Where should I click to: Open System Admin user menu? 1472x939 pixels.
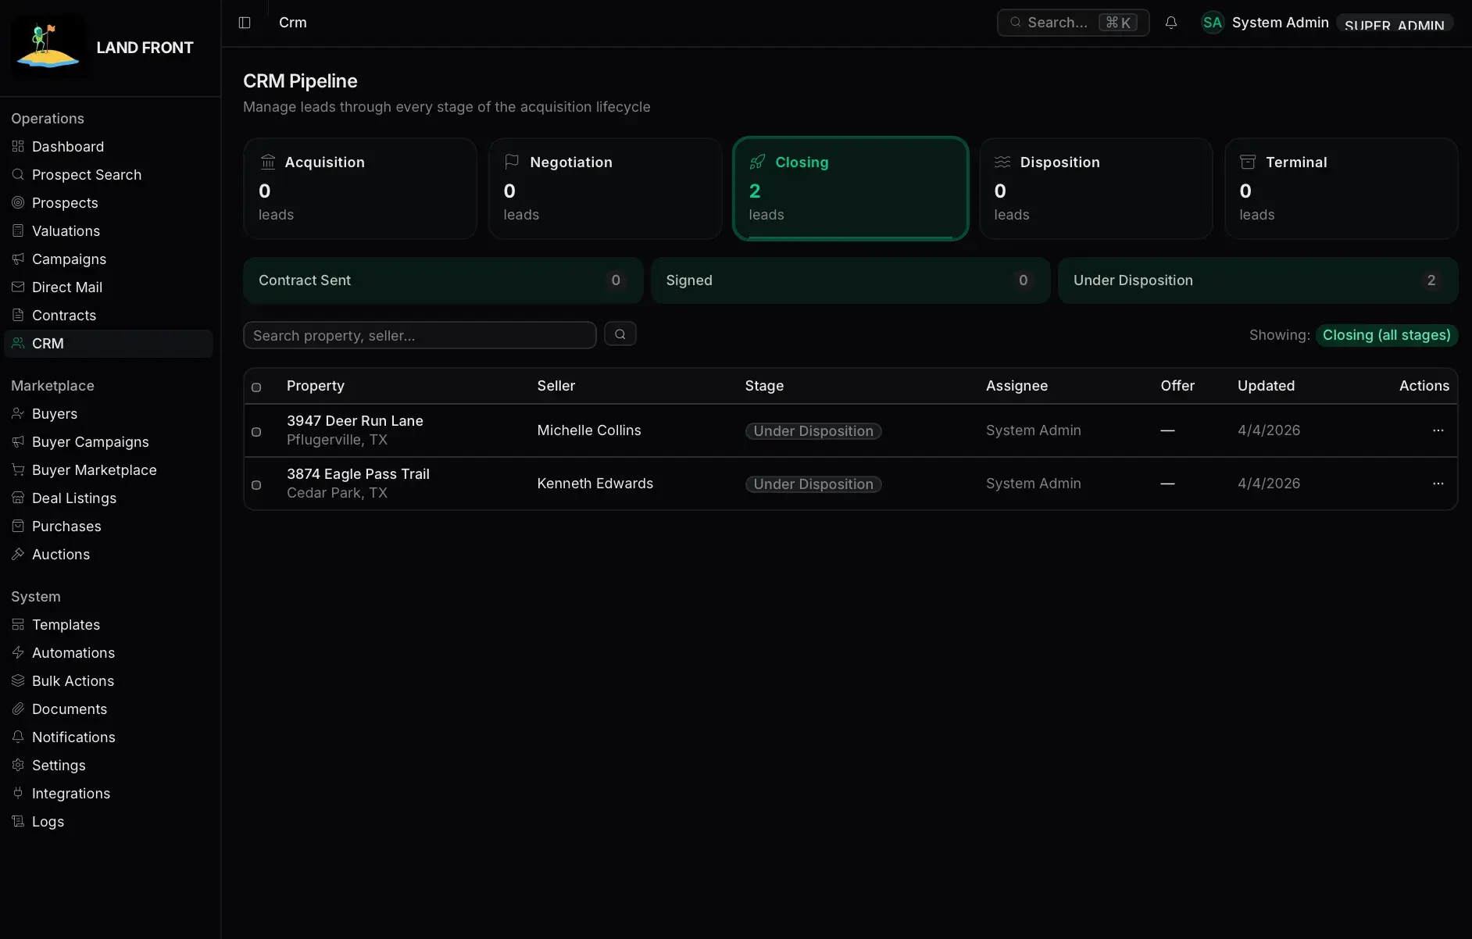[x=1280, y=23]
